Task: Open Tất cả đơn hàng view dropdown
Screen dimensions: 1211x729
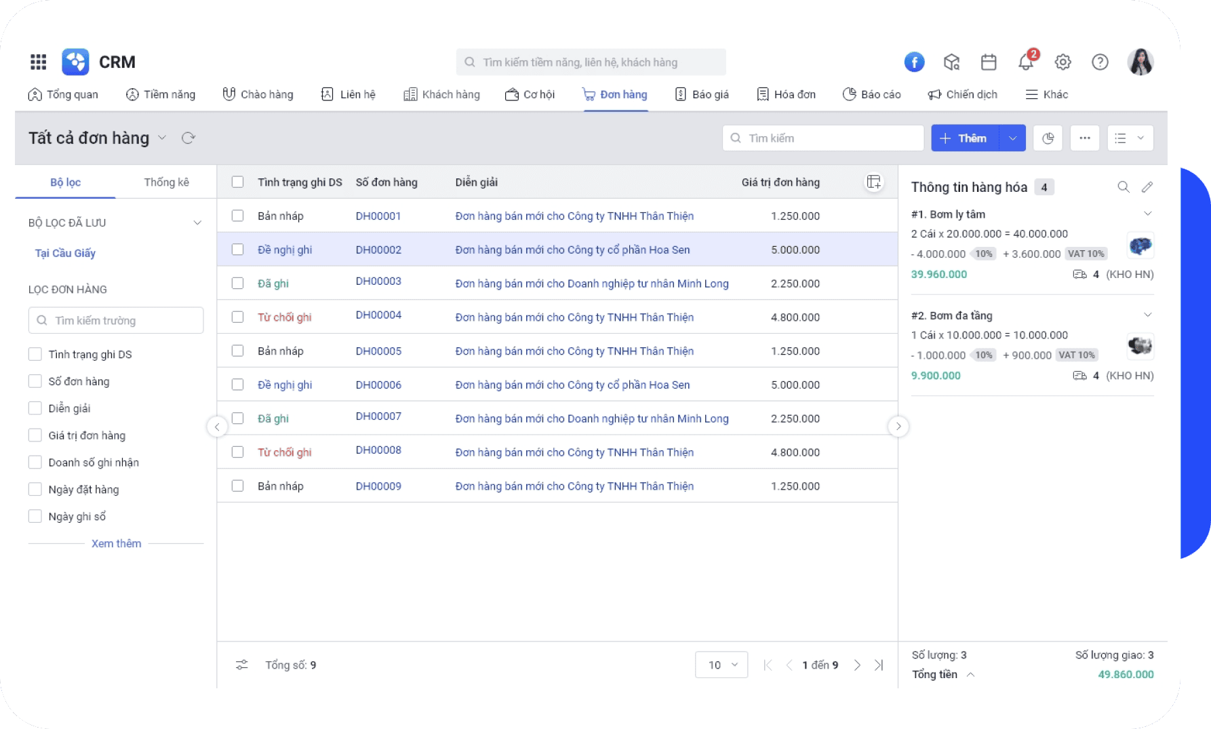Action: (x=162, y=138)
